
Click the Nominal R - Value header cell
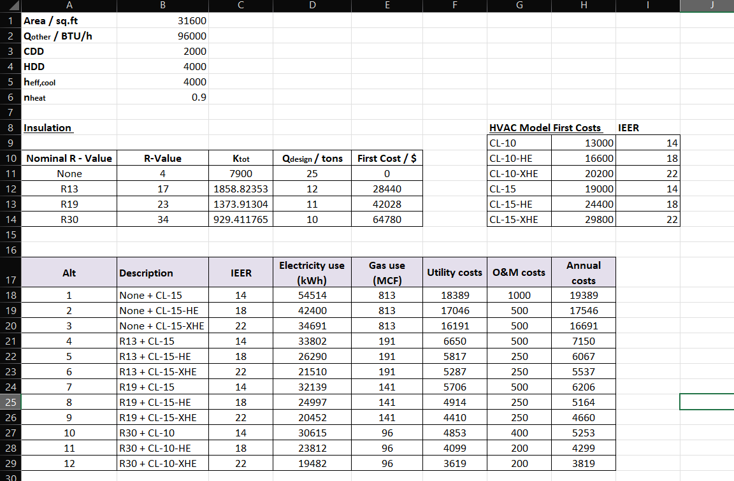69,158
